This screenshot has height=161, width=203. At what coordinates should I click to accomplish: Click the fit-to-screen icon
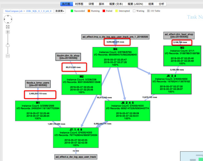point(8,27)
